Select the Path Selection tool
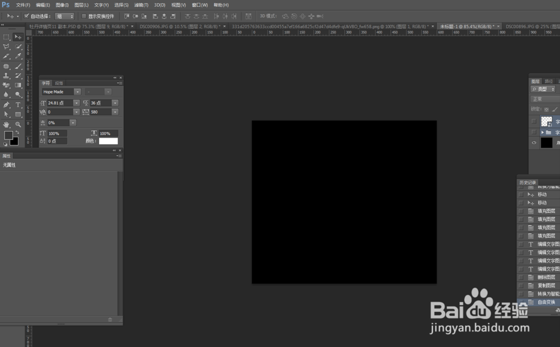Screen dimensions: 560x347 pos(6,114)
